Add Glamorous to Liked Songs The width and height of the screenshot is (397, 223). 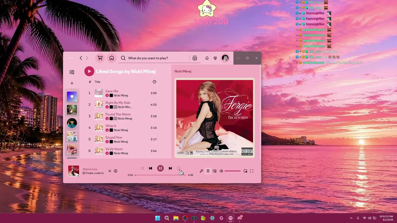click(x=116, y=171)
